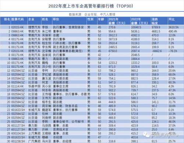Screen dimensions: 184x143
Task: Click the name 王传方
Action: pyautogui.click(x=46, y=98)
